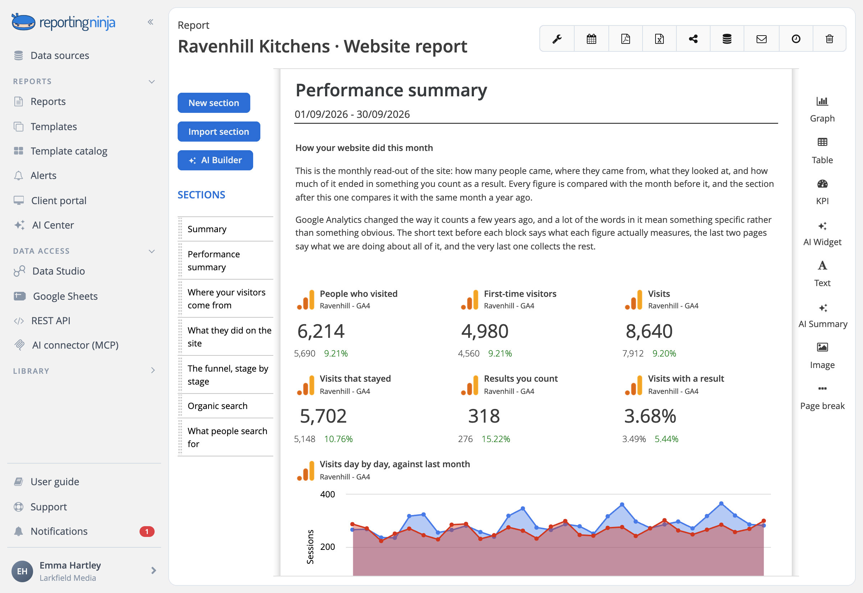Screen dimensions: 863x593
Task: Select Where your visitors come from section
Action: tap(225, 299)
